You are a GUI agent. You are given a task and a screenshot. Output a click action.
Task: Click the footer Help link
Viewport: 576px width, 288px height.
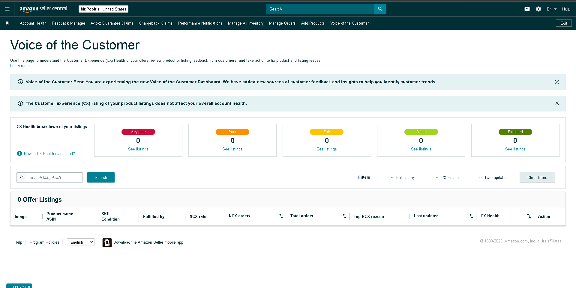(x=18, y=242)
